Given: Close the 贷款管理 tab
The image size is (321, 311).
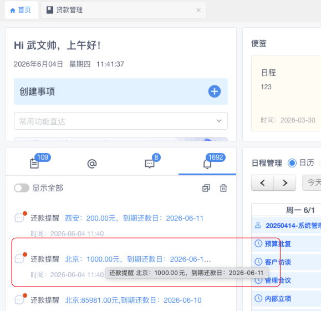Looking at the screenshot, I should [198, 10].
